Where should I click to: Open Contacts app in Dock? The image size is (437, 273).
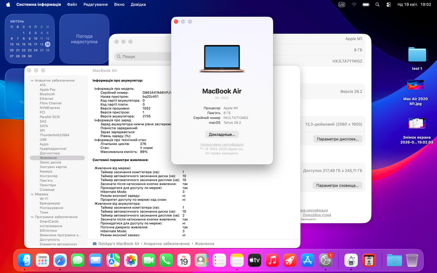point(201,261)
